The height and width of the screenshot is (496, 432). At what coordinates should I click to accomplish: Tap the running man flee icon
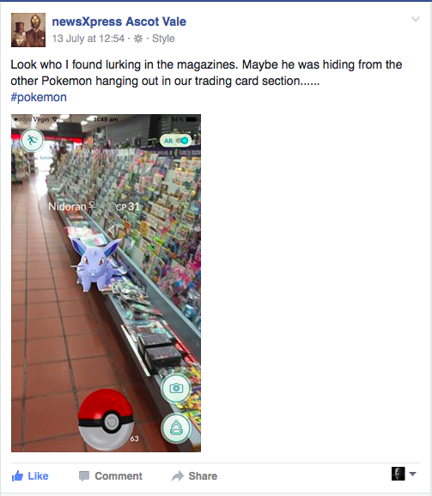click(32, 140)
